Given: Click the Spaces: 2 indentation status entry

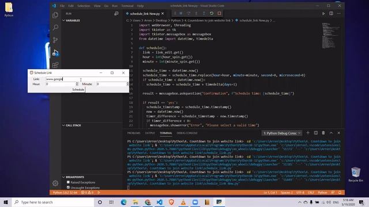Looking at the screenshot, I should click(287, 193).
